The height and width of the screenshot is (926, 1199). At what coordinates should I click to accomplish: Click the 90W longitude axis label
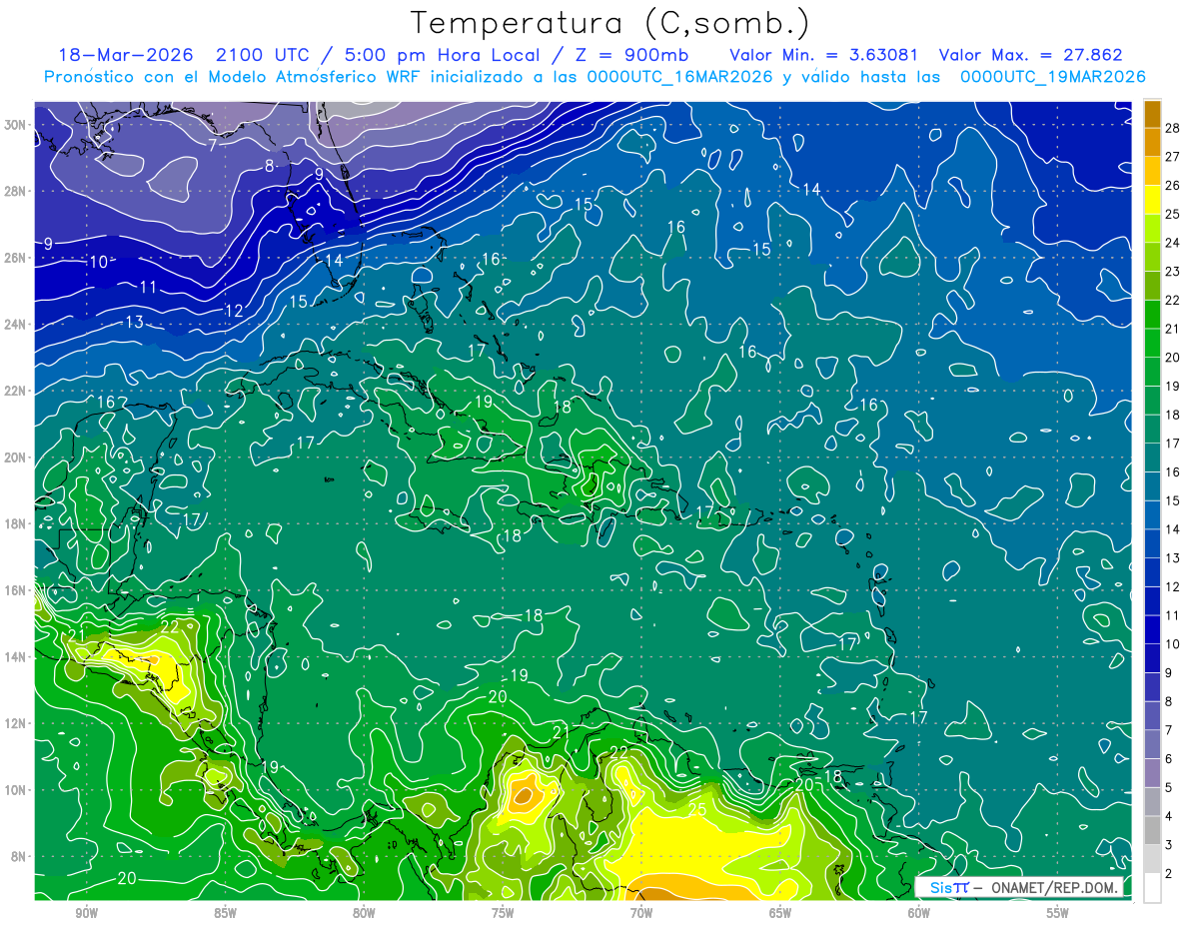pos(87,913)
